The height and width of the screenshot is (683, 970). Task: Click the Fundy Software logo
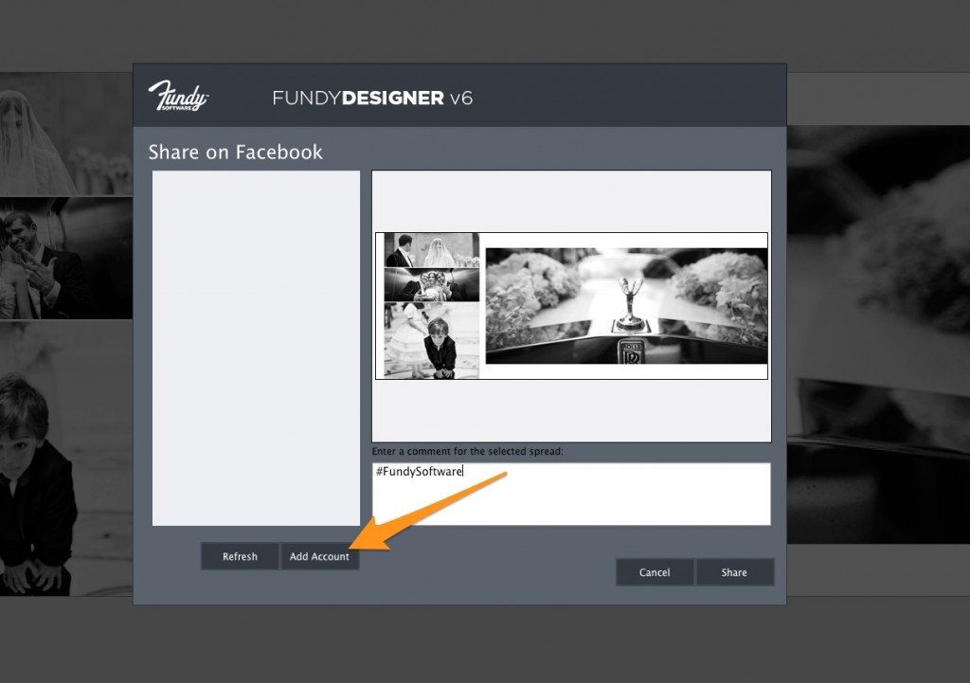pyautogui.click(x=179, y=96)
